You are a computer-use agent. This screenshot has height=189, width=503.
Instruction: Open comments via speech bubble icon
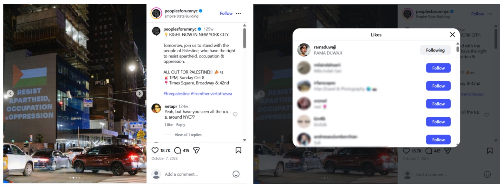pos(178,150)
